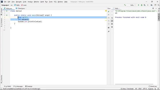Image resolution: width=160 pixels, height=90 pixels.
Task: Click the yellow inspection indicator in editor
Action: (x=106, y=11)
